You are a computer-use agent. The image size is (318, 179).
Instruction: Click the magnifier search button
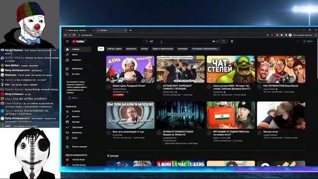point(224,41)
